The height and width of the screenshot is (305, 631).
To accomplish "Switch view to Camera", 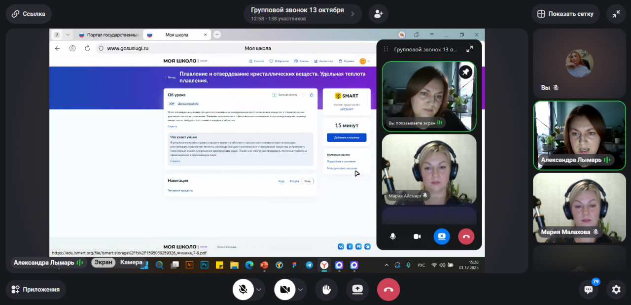I will click(131, 263).
